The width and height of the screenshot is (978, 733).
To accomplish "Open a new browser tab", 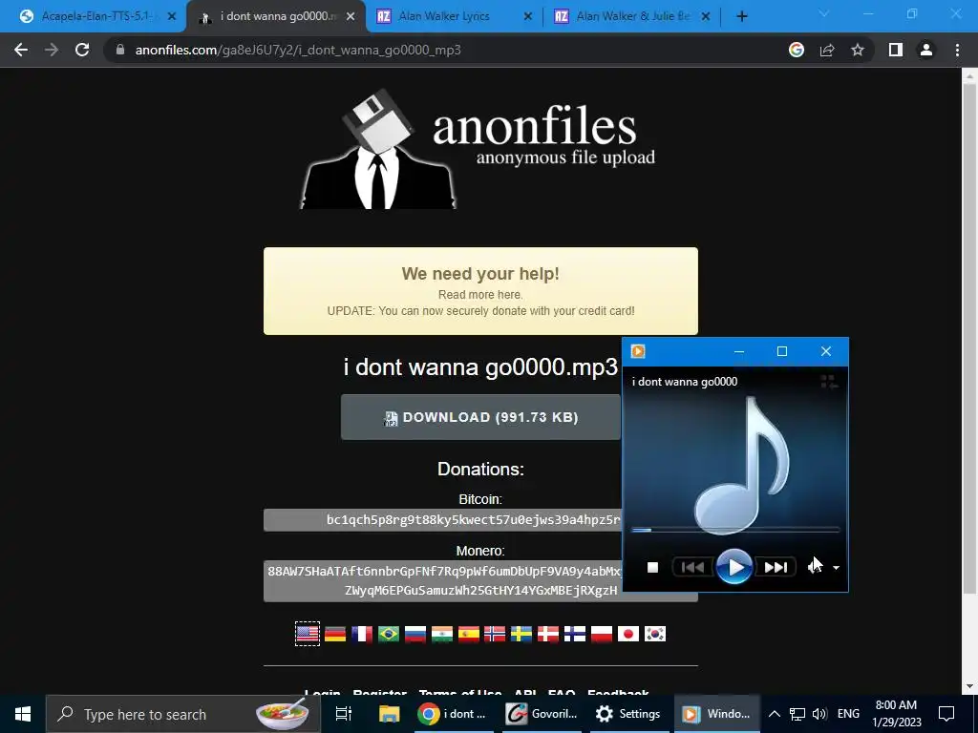I will pos(741,16).
